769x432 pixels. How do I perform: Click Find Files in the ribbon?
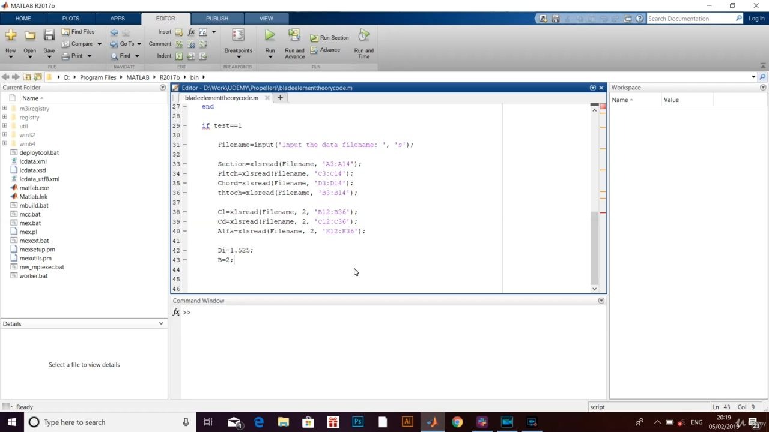click(78, 32)
